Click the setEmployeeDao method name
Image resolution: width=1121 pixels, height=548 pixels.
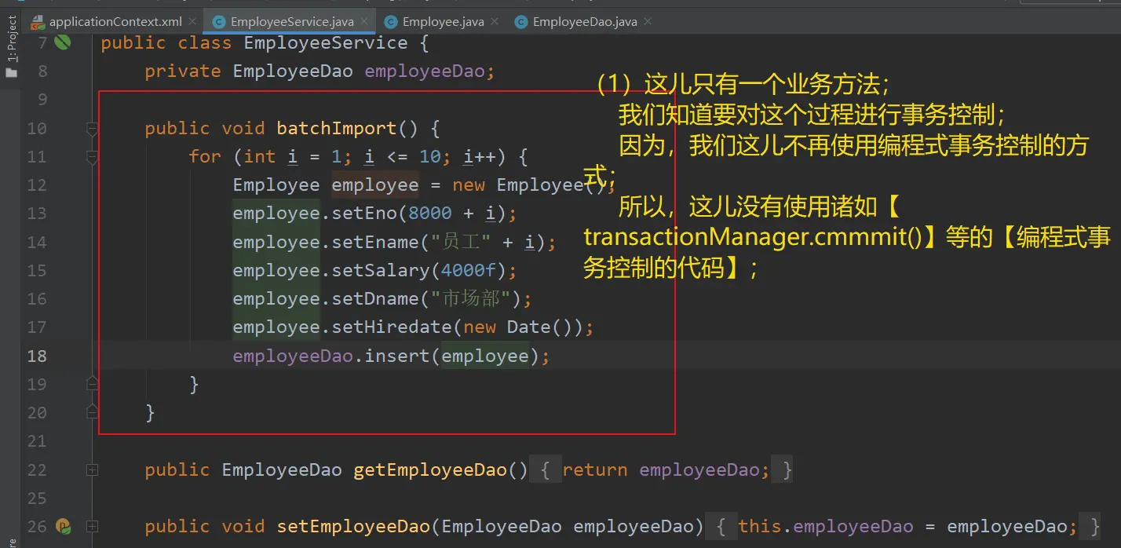(353, 527)
